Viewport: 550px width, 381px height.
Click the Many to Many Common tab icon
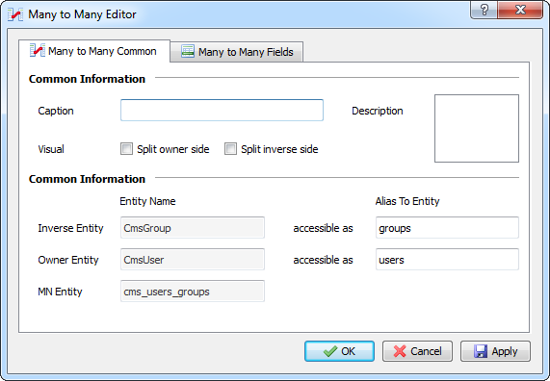coord(38,50)
